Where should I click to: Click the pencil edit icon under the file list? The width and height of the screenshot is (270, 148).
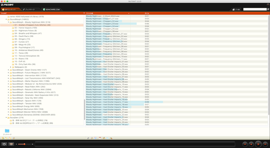(x=88, y=138)
